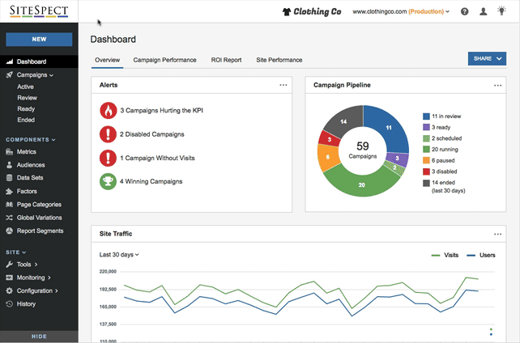Open the user account profile icon

tap(484, 11)
